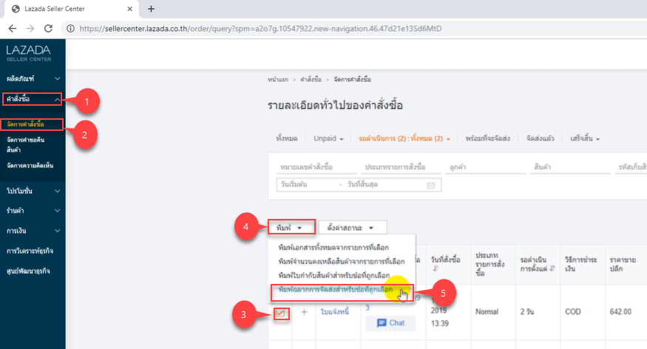This screenshot has height=349, width=647.
Task: Click the browser back arrow
Action: tap(12, 28)
